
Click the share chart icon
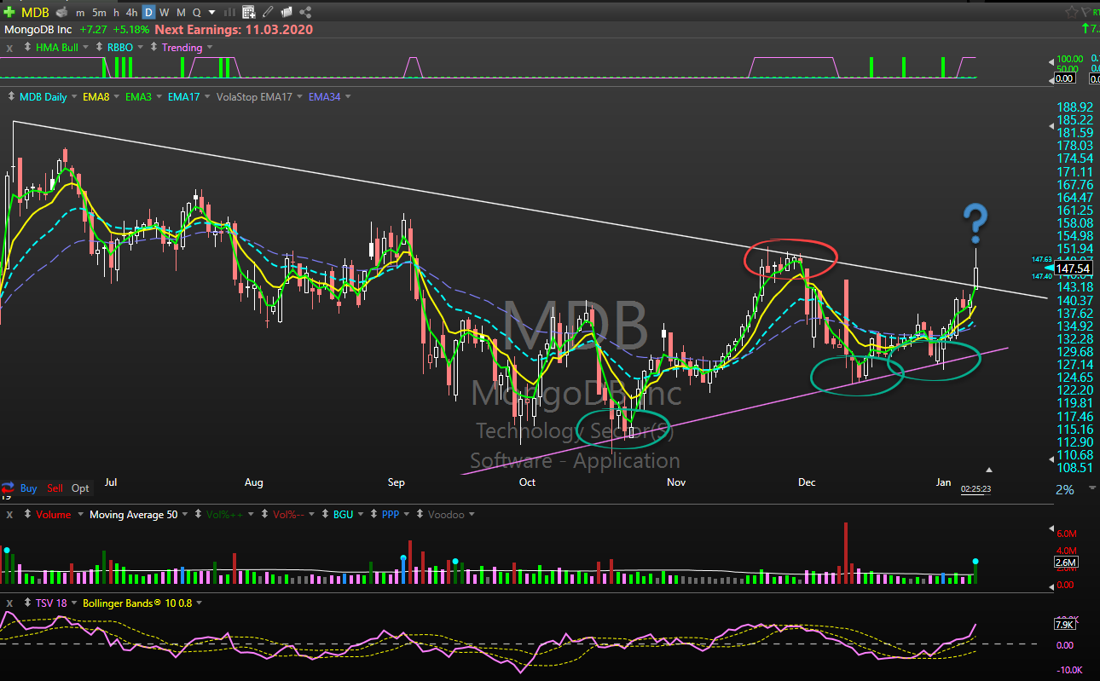[304, 12]
